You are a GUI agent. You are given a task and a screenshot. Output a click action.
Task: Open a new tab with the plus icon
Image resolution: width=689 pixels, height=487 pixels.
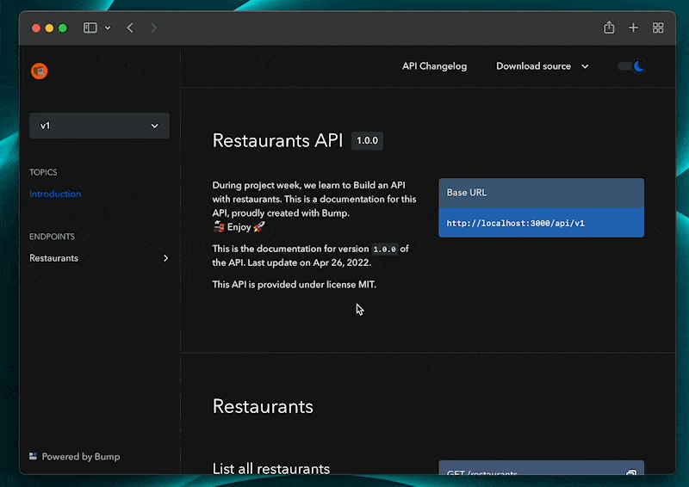633,28
